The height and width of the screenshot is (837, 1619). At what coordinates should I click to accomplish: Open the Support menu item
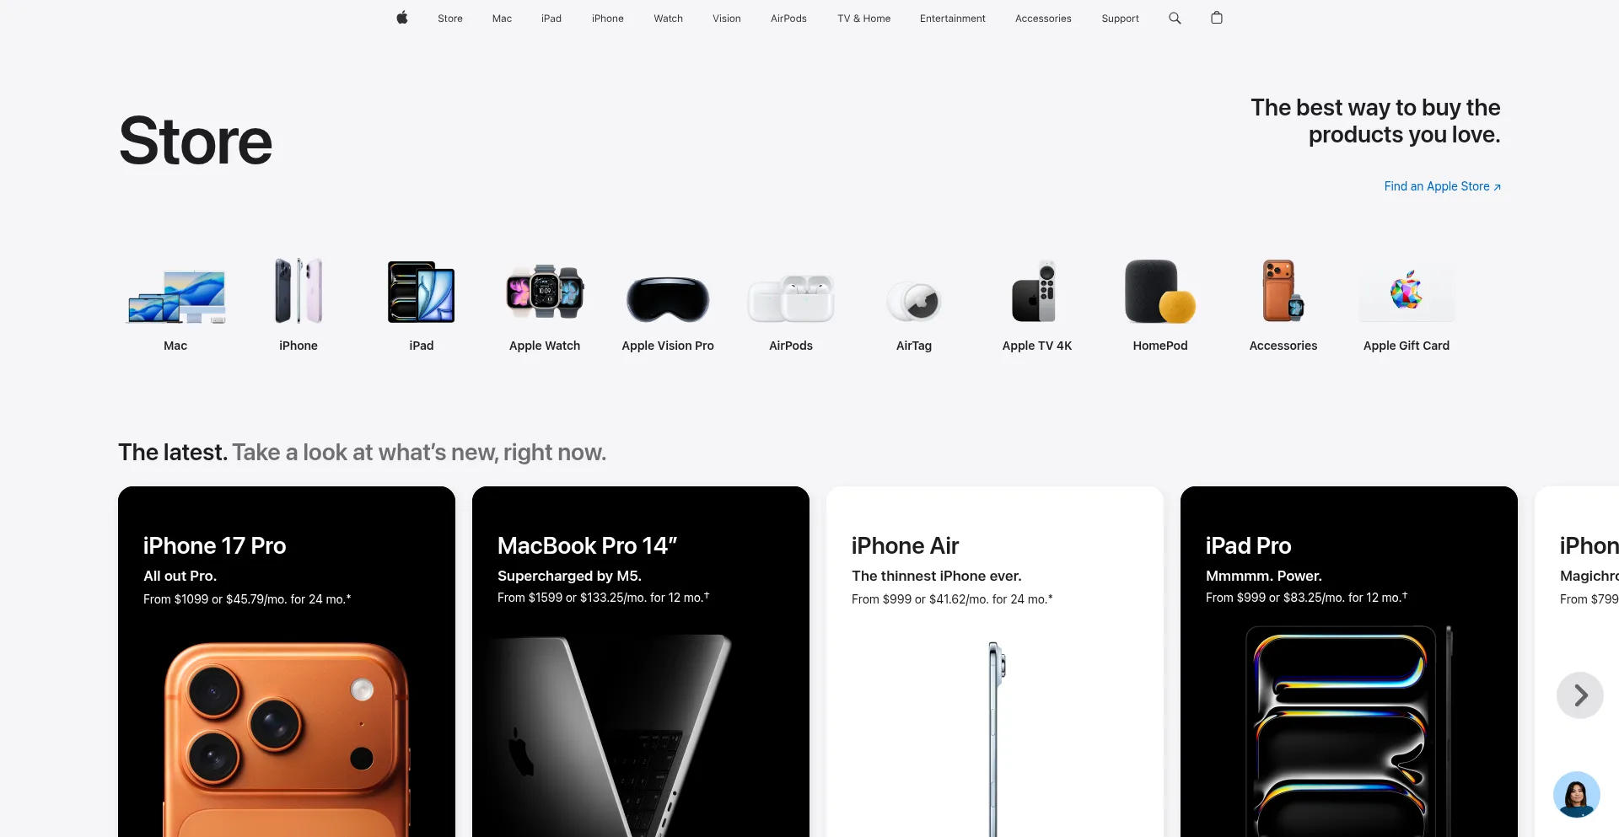click(1120, 19)
